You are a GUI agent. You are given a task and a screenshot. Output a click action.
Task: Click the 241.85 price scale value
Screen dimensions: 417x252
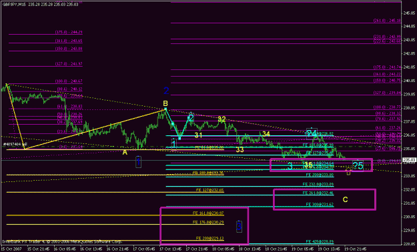(410, 67)
